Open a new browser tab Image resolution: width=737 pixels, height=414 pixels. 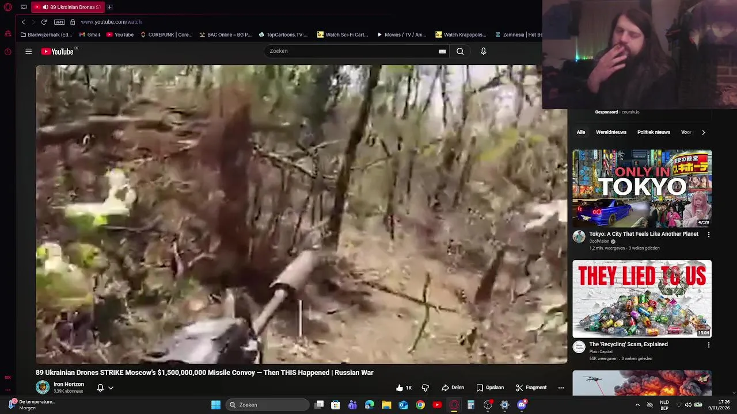click(109, 7)
